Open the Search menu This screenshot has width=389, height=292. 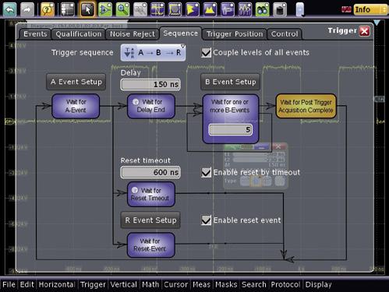point(254,284)
